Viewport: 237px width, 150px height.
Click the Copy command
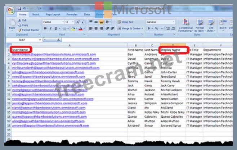point(23,25)
